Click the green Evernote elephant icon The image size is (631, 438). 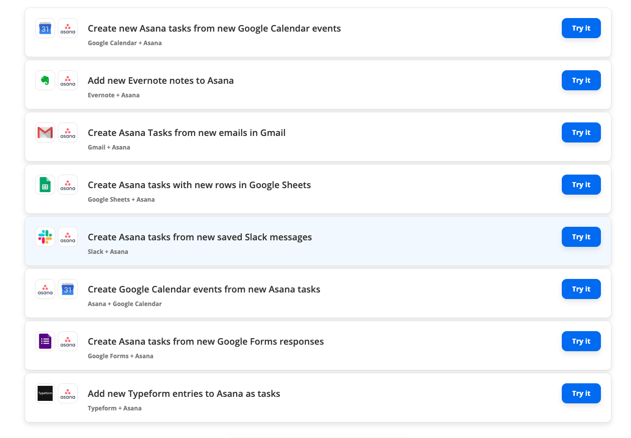[x=45, y=80]
